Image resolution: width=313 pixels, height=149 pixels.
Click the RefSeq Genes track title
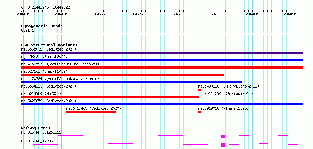tap(36, 128)
